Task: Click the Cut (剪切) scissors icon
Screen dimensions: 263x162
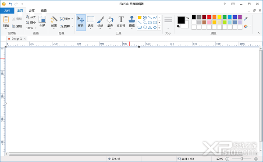Action: click(x=14, y=19)
